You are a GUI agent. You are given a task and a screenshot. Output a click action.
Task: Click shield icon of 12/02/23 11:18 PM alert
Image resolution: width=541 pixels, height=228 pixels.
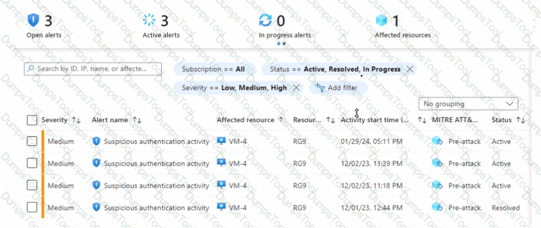[96, 185]
